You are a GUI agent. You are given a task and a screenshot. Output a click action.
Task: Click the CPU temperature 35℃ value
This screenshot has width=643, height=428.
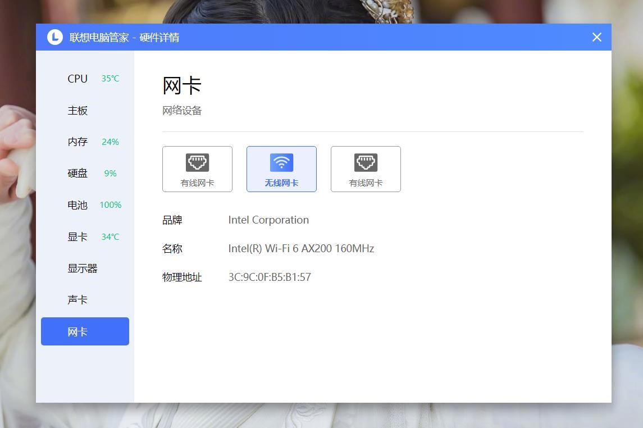(110, 78)
